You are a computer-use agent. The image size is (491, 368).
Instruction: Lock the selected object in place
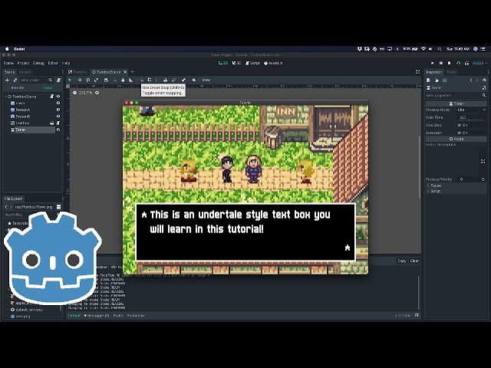(166, 80)
